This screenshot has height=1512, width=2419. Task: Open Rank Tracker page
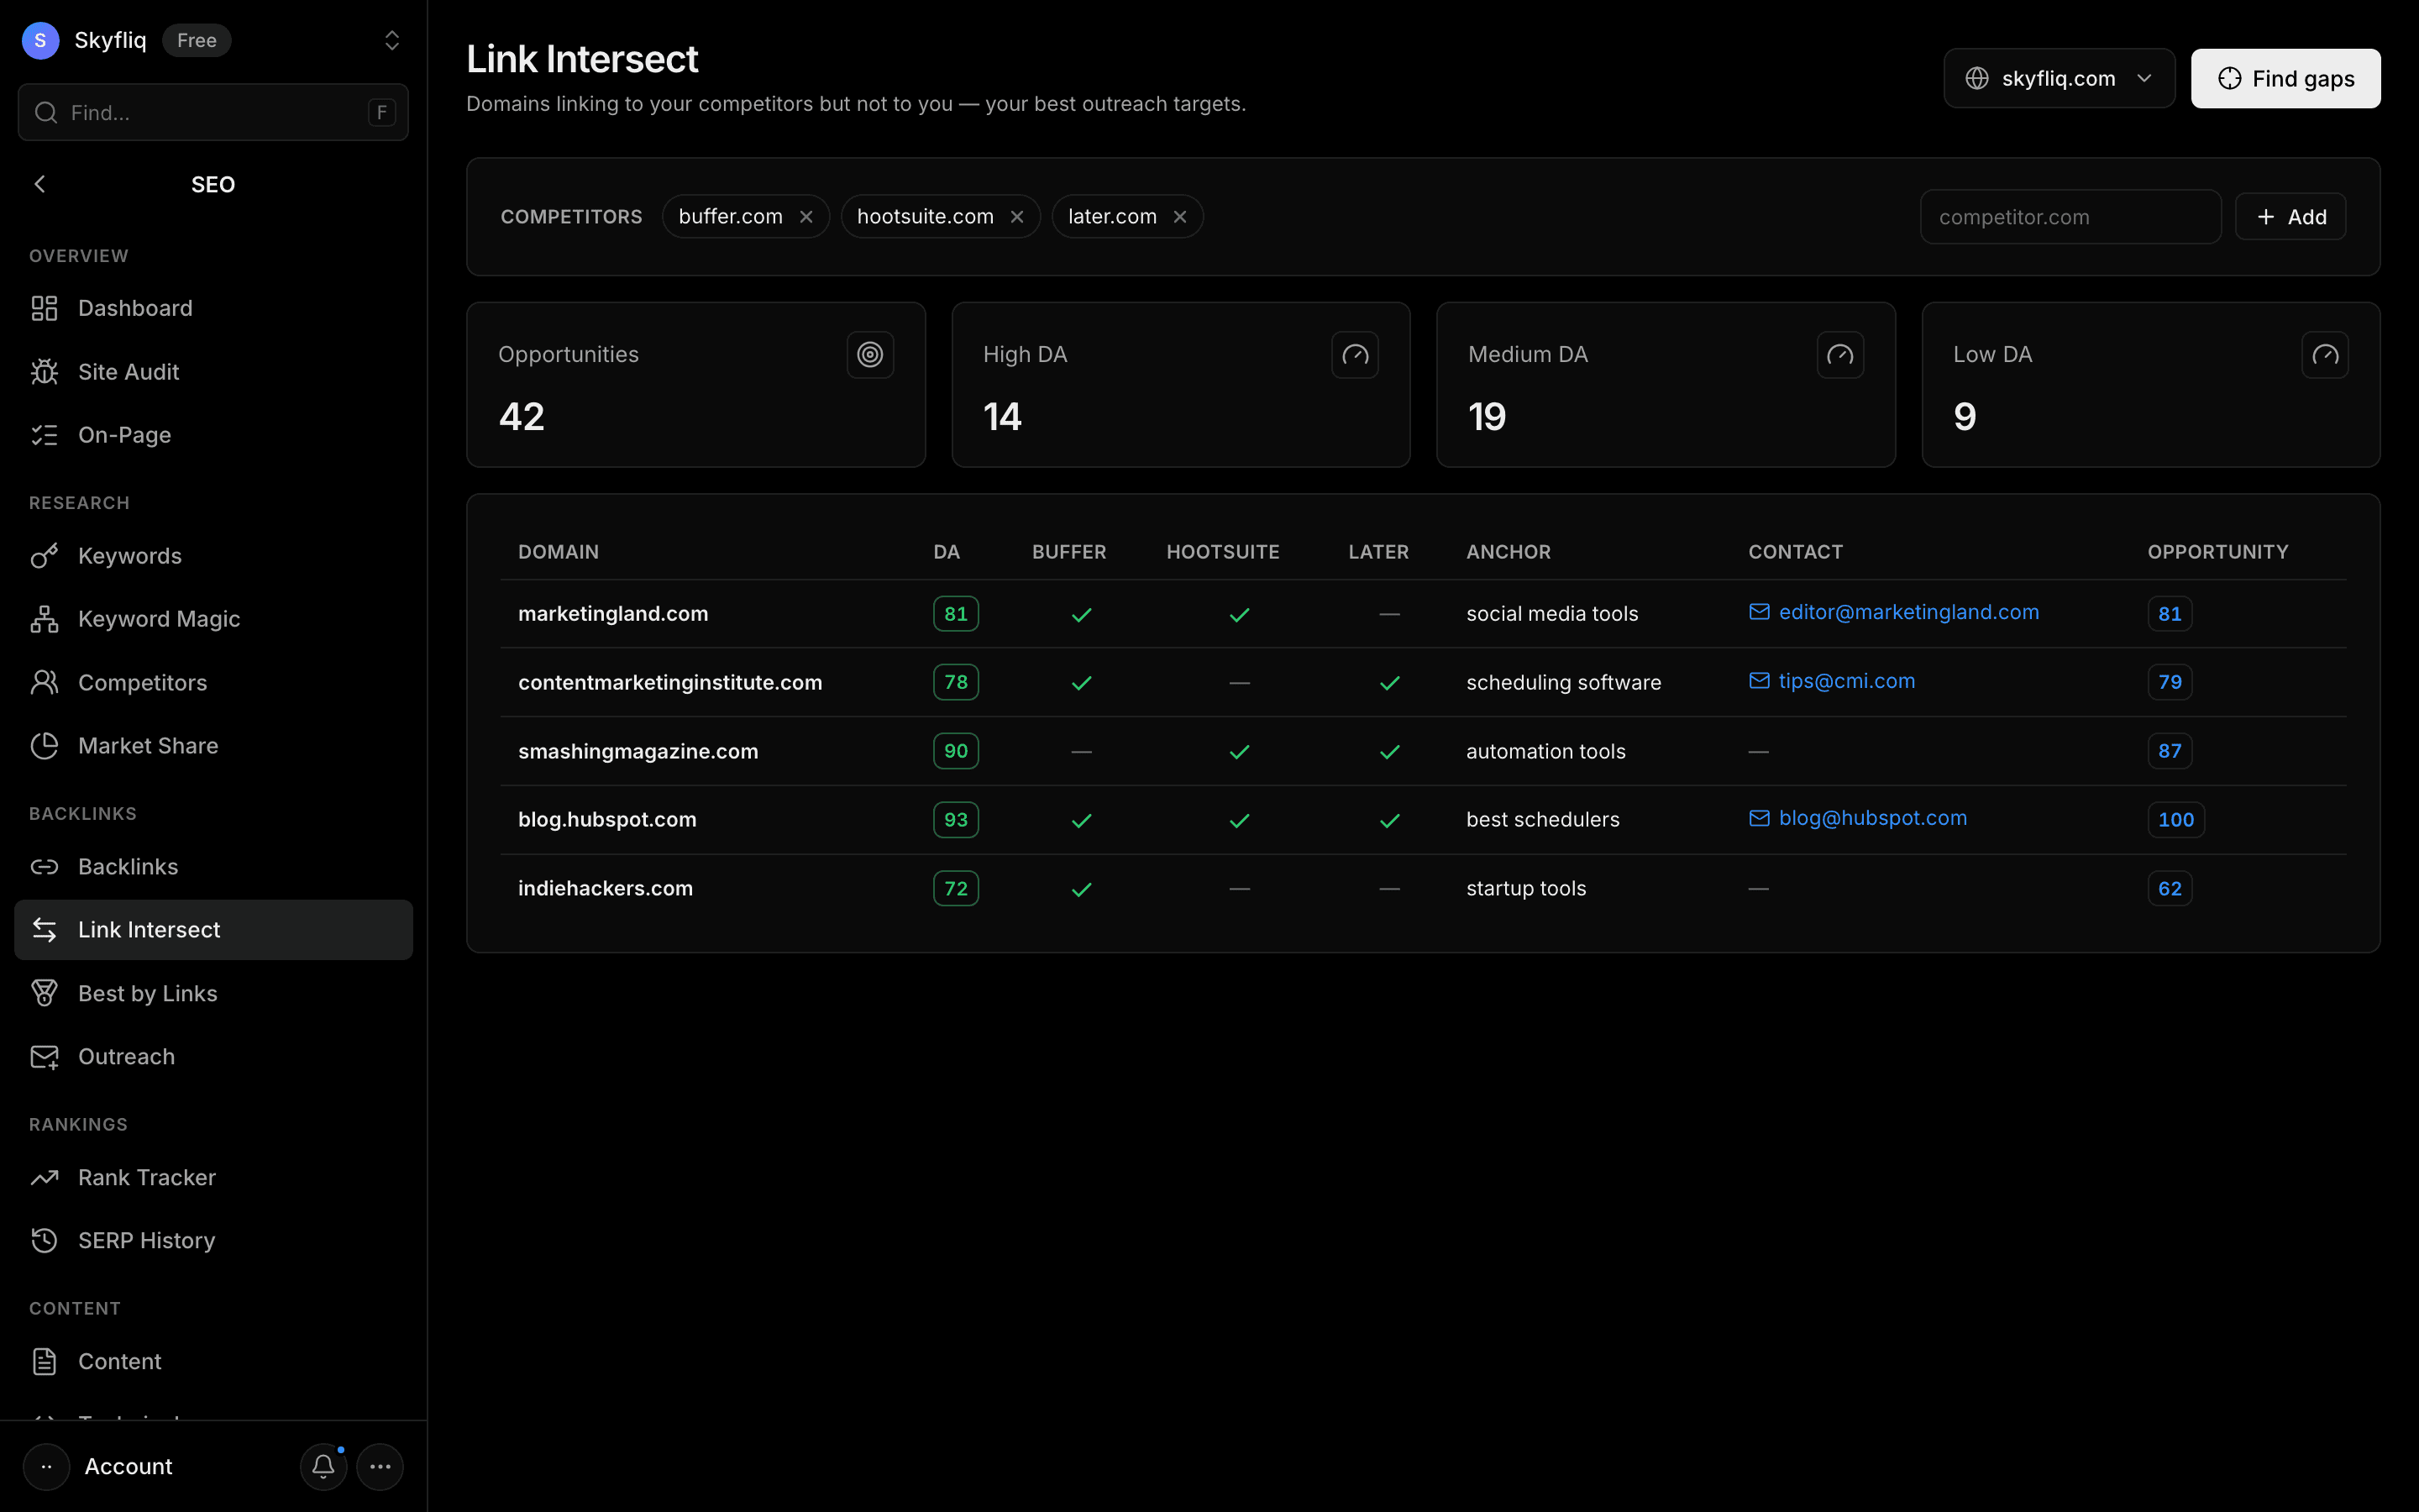pyautogui.click(x=213, y=1178)
